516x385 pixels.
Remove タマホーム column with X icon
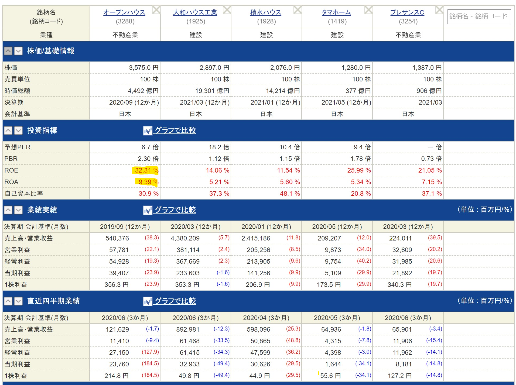pos(368,10)
